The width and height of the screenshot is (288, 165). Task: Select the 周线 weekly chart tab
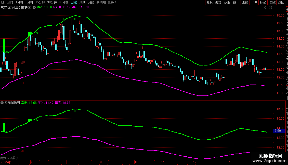point(83,3)
